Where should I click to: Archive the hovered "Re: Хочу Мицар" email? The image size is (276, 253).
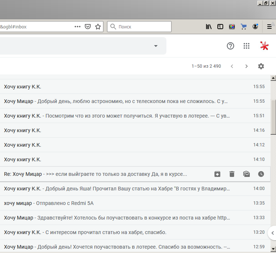coord(217,174)
